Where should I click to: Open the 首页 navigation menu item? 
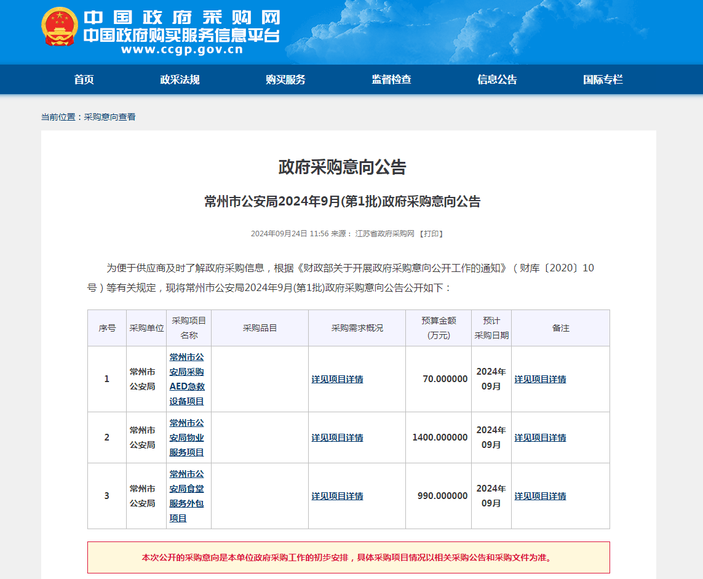pyautogui.click(x=84, y=79)
